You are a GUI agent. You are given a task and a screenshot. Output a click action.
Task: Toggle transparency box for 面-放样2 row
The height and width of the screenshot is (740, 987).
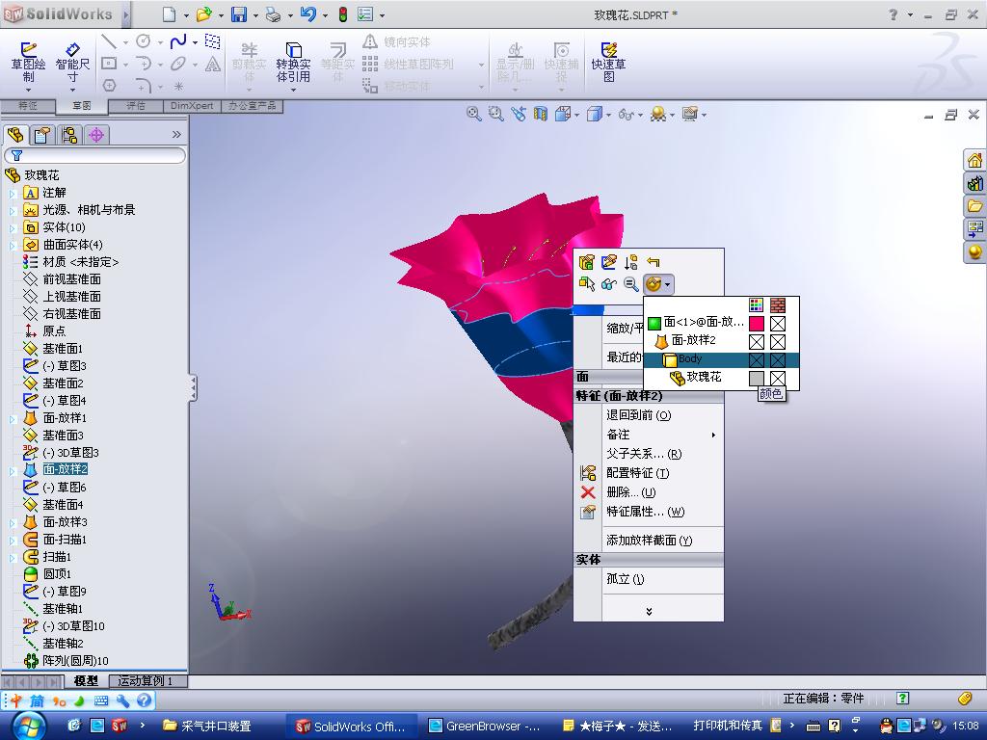click(778, 342)
